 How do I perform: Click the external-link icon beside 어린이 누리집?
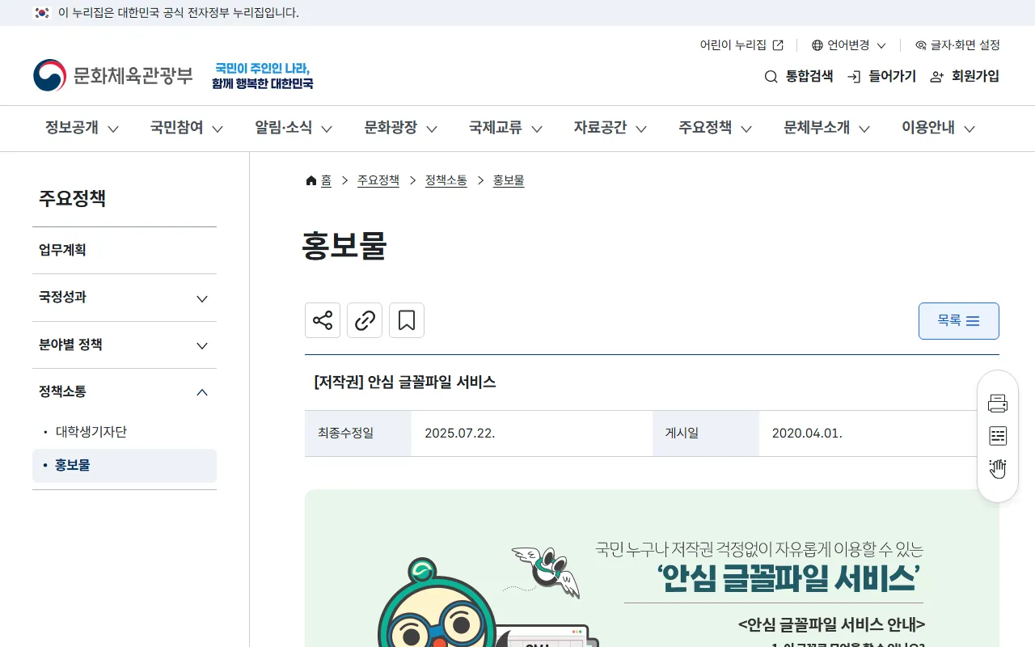tap(778, 45)
